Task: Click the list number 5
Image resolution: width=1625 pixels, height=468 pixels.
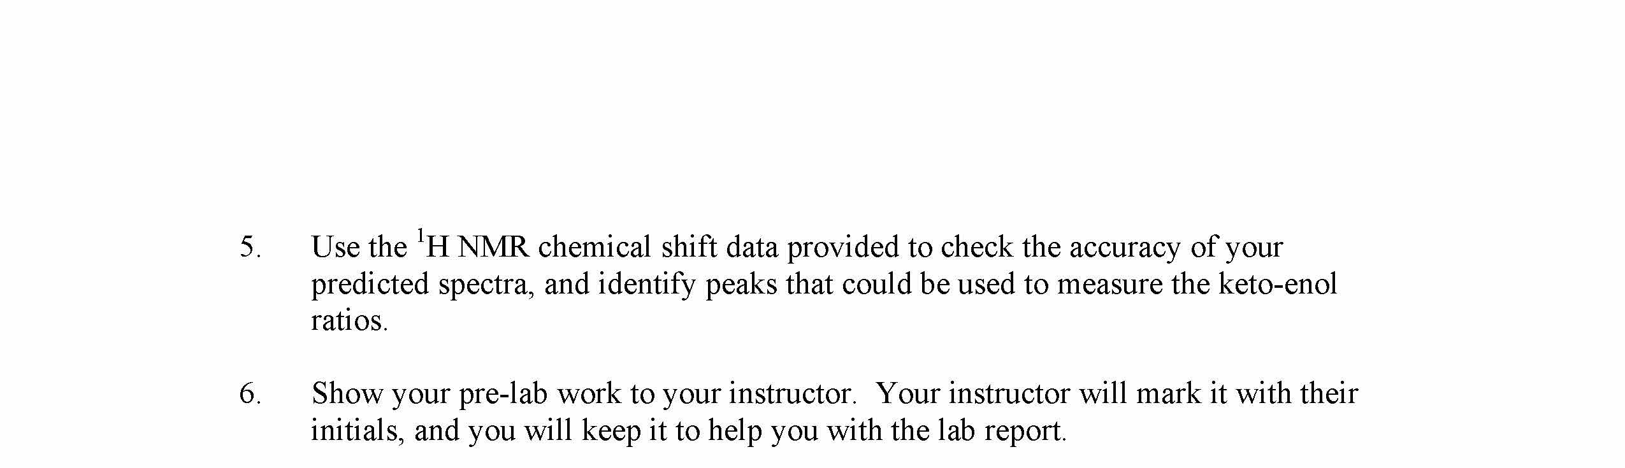Action: pyautogui.click(x=249, y=248)
